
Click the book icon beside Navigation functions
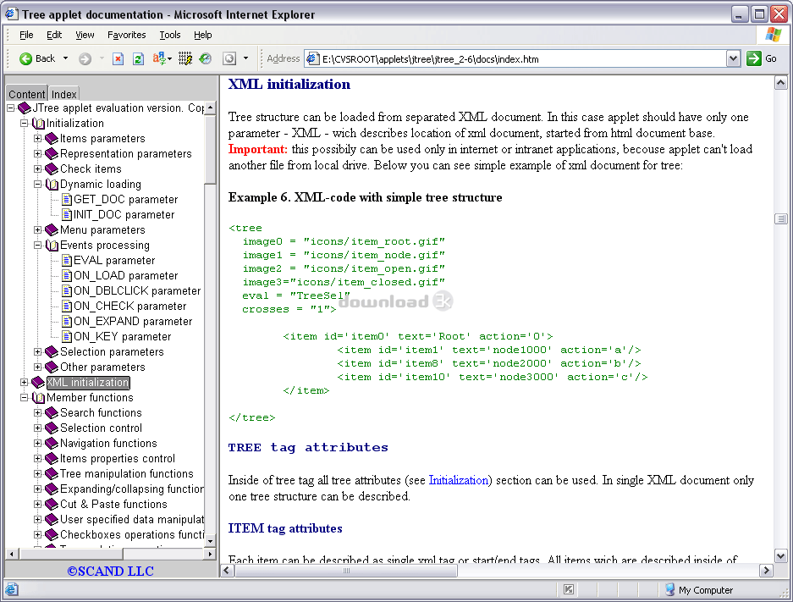52,443
